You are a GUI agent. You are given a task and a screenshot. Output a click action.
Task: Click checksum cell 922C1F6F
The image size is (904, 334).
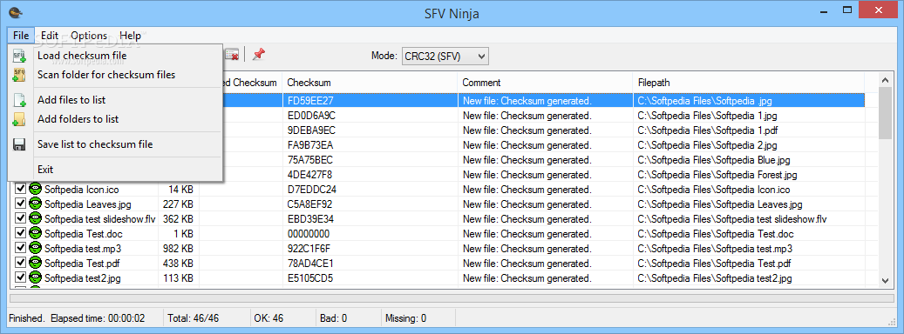click(x=309, y=249)
